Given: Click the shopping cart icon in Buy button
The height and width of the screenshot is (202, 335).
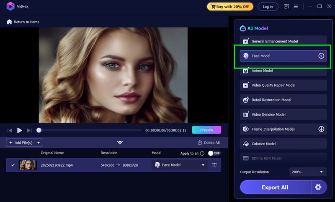Looking at the screenshot, I should [x=213, y=6].
